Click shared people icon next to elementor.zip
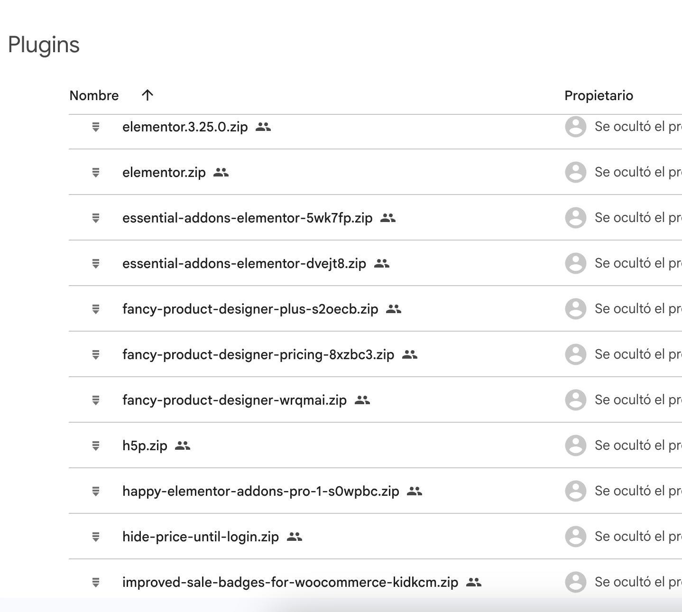Viewport: 682px width, 612px height. click(x=221, y=173)
